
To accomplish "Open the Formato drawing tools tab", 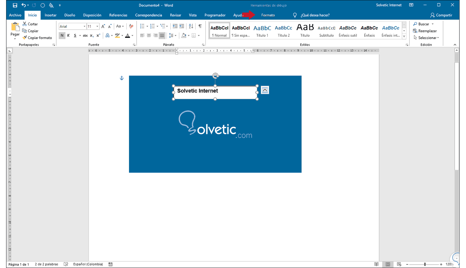I will (x=268, y=15).
